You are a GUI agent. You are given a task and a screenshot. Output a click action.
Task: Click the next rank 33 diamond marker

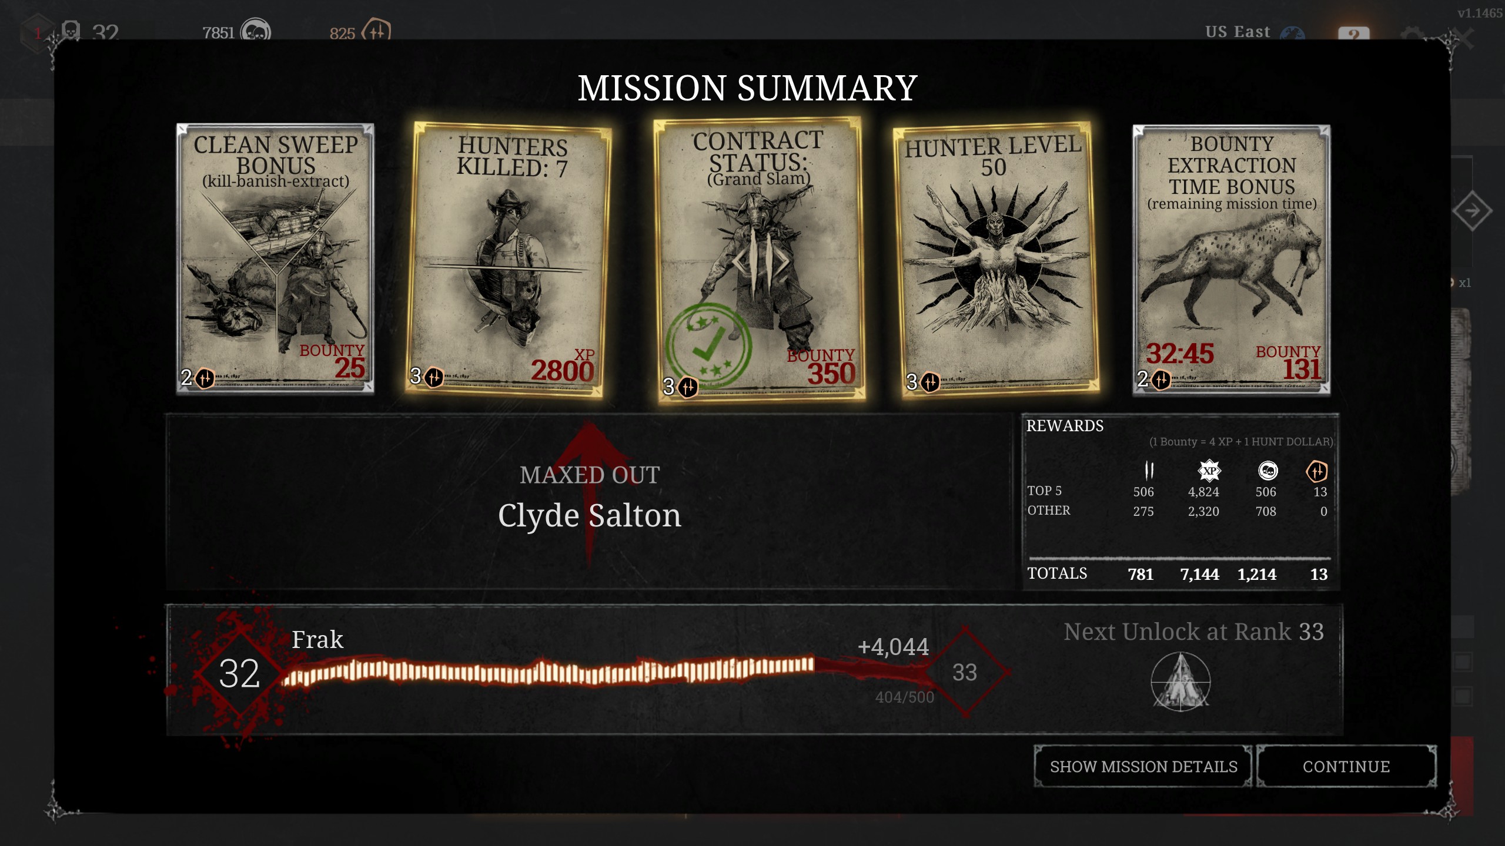point(965,672)
